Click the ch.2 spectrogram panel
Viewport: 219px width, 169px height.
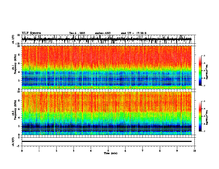click(106, 113)
